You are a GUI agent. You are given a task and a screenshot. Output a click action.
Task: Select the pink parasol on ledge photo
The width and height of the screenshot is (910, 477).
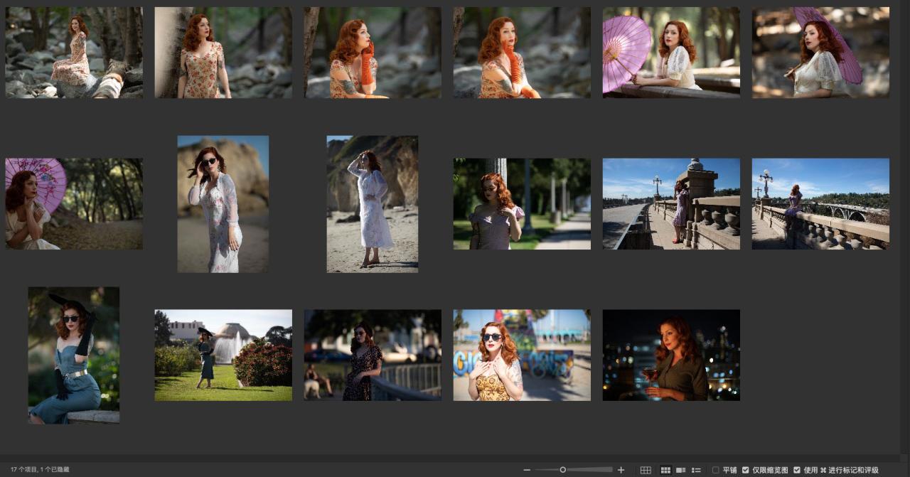(x=671, y=53)
